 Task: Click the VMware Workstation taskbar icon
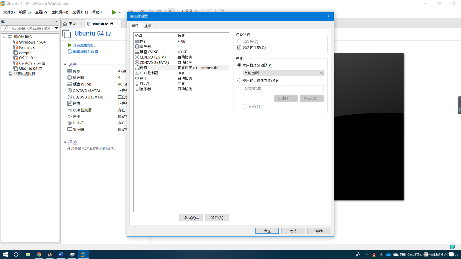pos(83,254)
